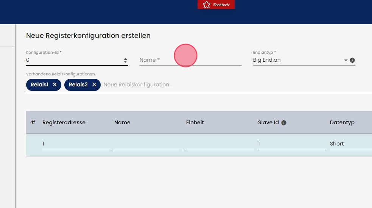Click the Konfiguration-Id stepper arrows
This screenshot has height=208, width=372.
pyautogui.click(x=125, y=60)
